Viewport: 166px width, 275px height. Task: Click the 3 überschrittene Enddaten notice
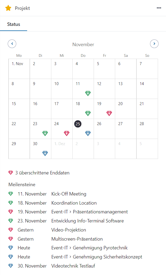coord(42,173)
